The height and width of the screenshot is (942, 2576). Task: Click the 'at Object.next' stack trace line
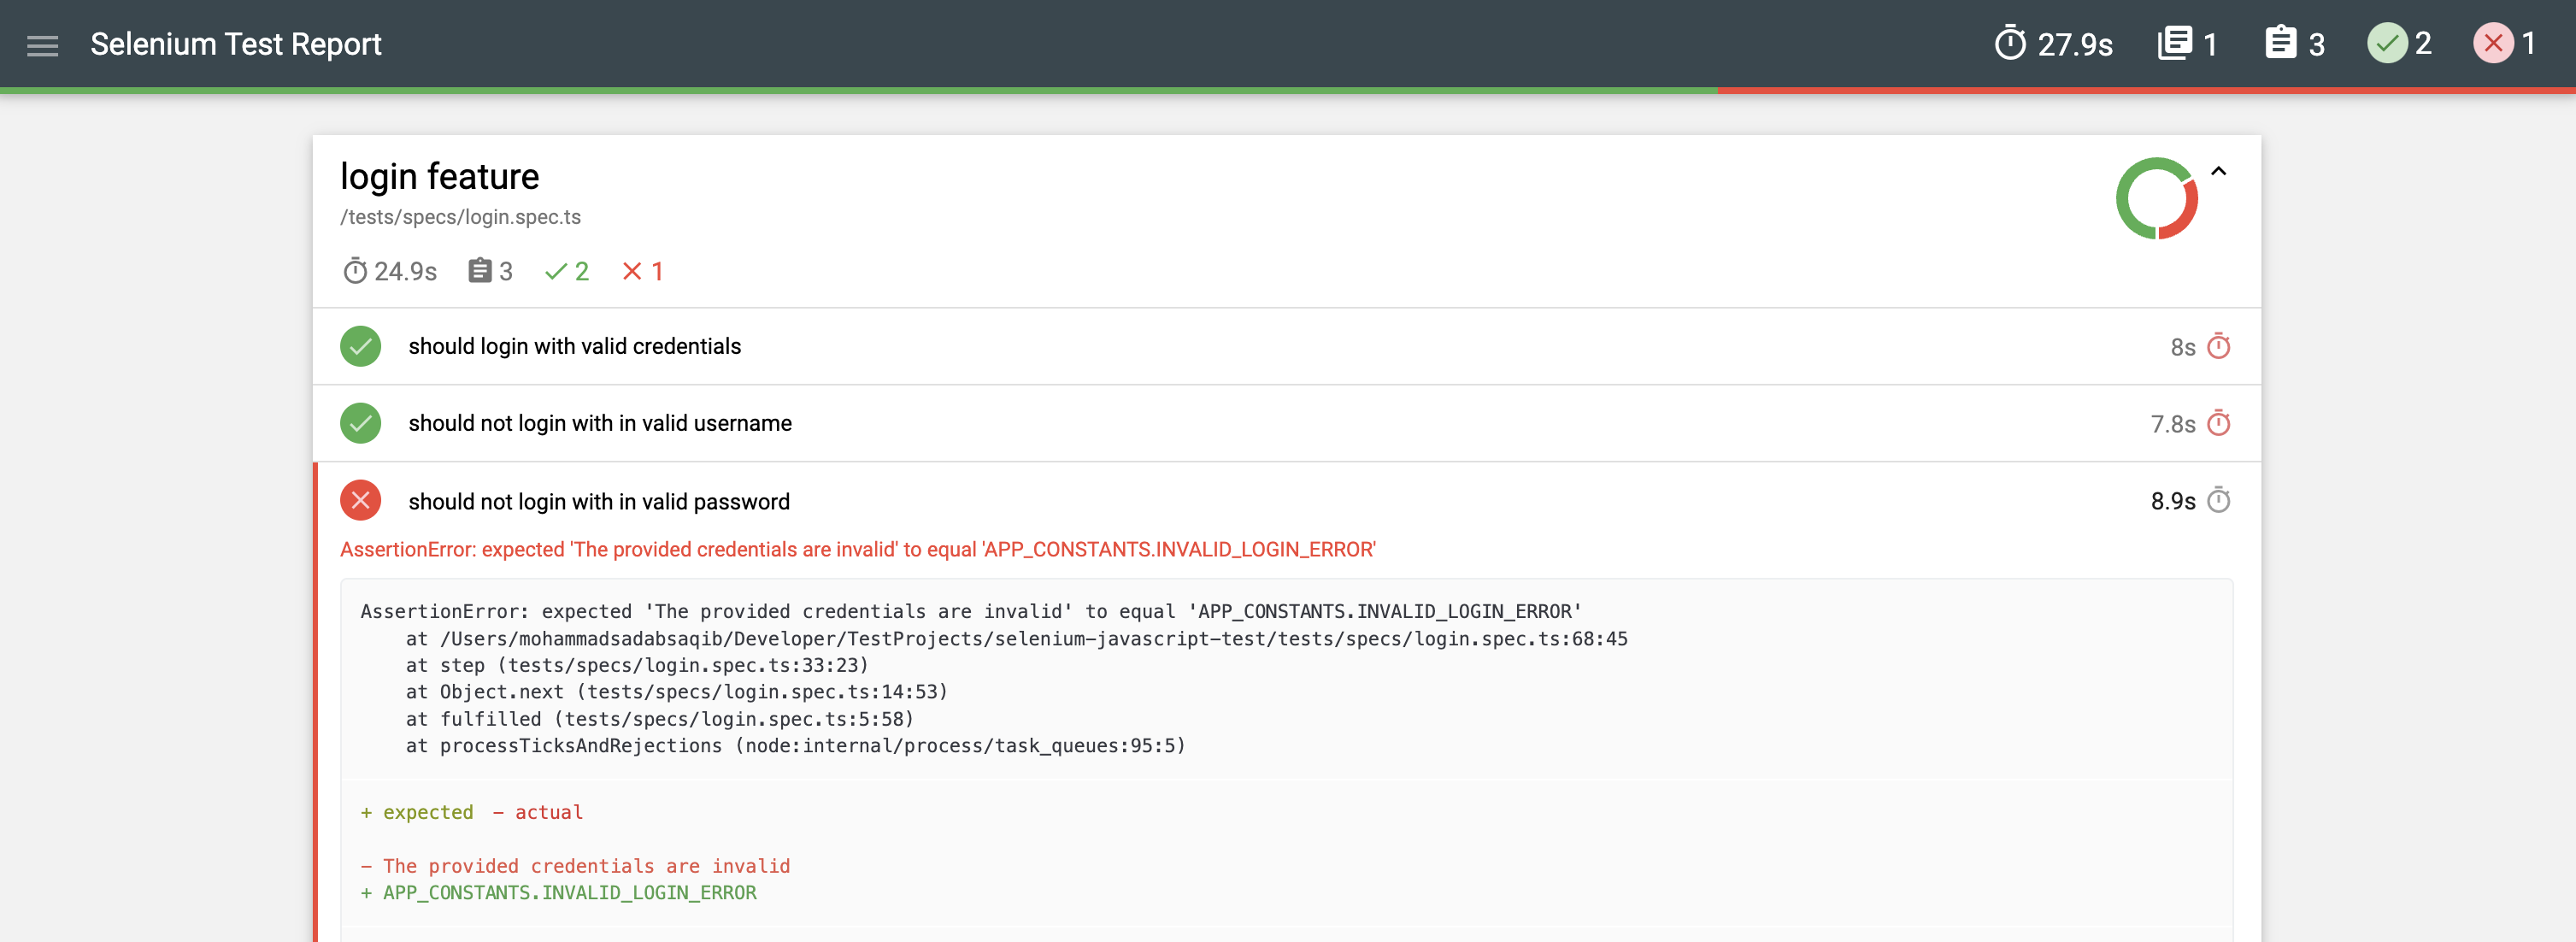[x=676, y=692]
